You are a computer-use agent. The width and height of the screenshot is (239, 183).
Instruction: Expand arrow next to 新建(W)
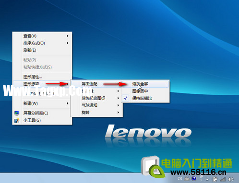[68, 103]
